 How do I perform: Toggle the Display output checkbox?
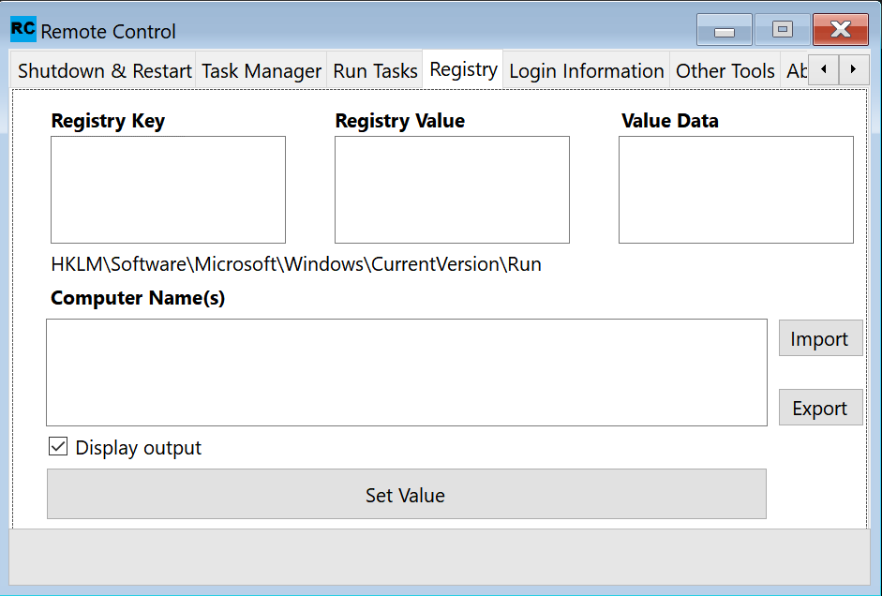[58, 447]
